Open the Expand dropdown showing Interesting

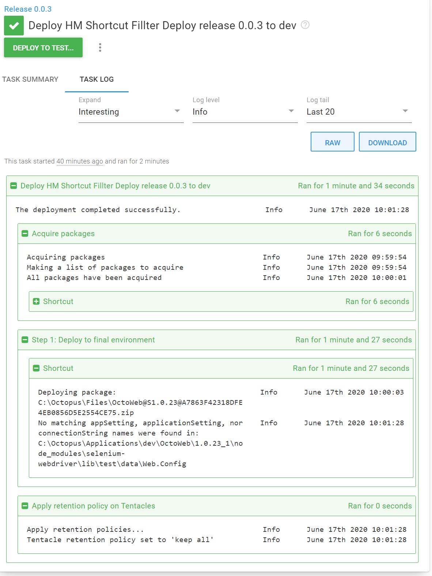point(130,112)
